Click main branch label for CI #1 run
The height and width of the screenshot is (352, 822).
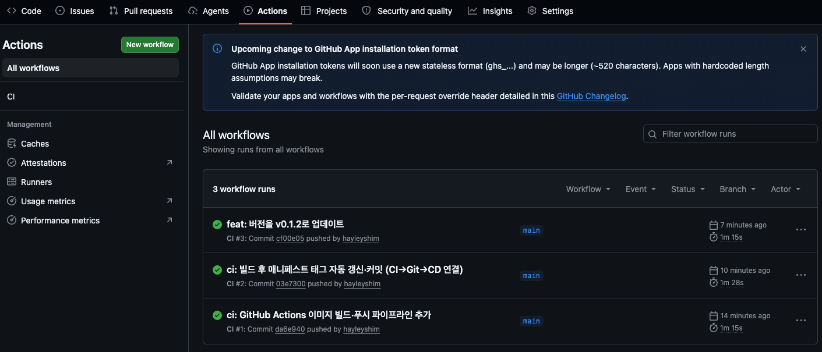pyautogui.click(x=531, y=321)
